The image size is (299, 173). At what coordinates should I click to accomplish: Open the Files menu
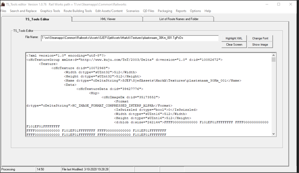click(x=3, y=11)
